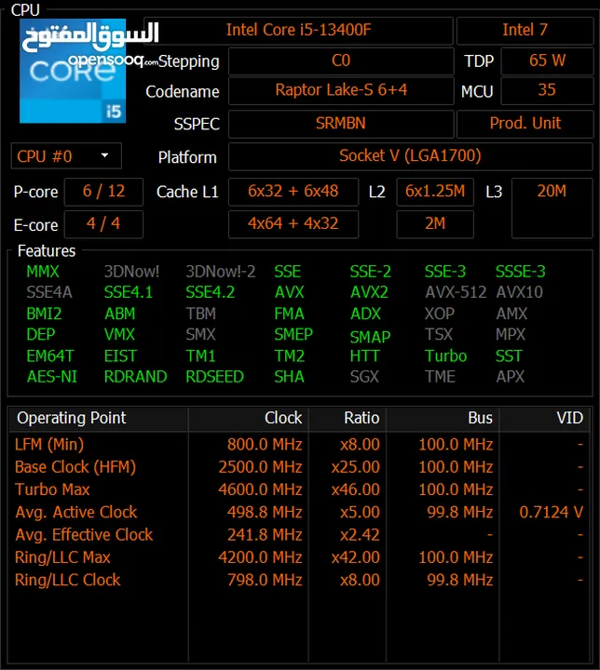Open the CPU #0 selector dropdown
600x670 pixels.
[66, 156]
